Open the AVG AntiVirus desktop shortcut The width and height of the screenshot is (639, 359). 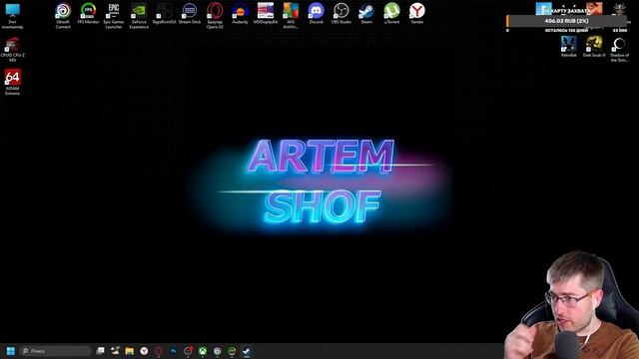click(x=291, y=16)
